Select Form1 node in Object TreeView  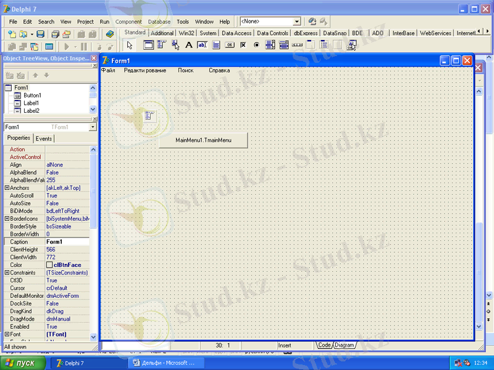click(x=21, y=88)
